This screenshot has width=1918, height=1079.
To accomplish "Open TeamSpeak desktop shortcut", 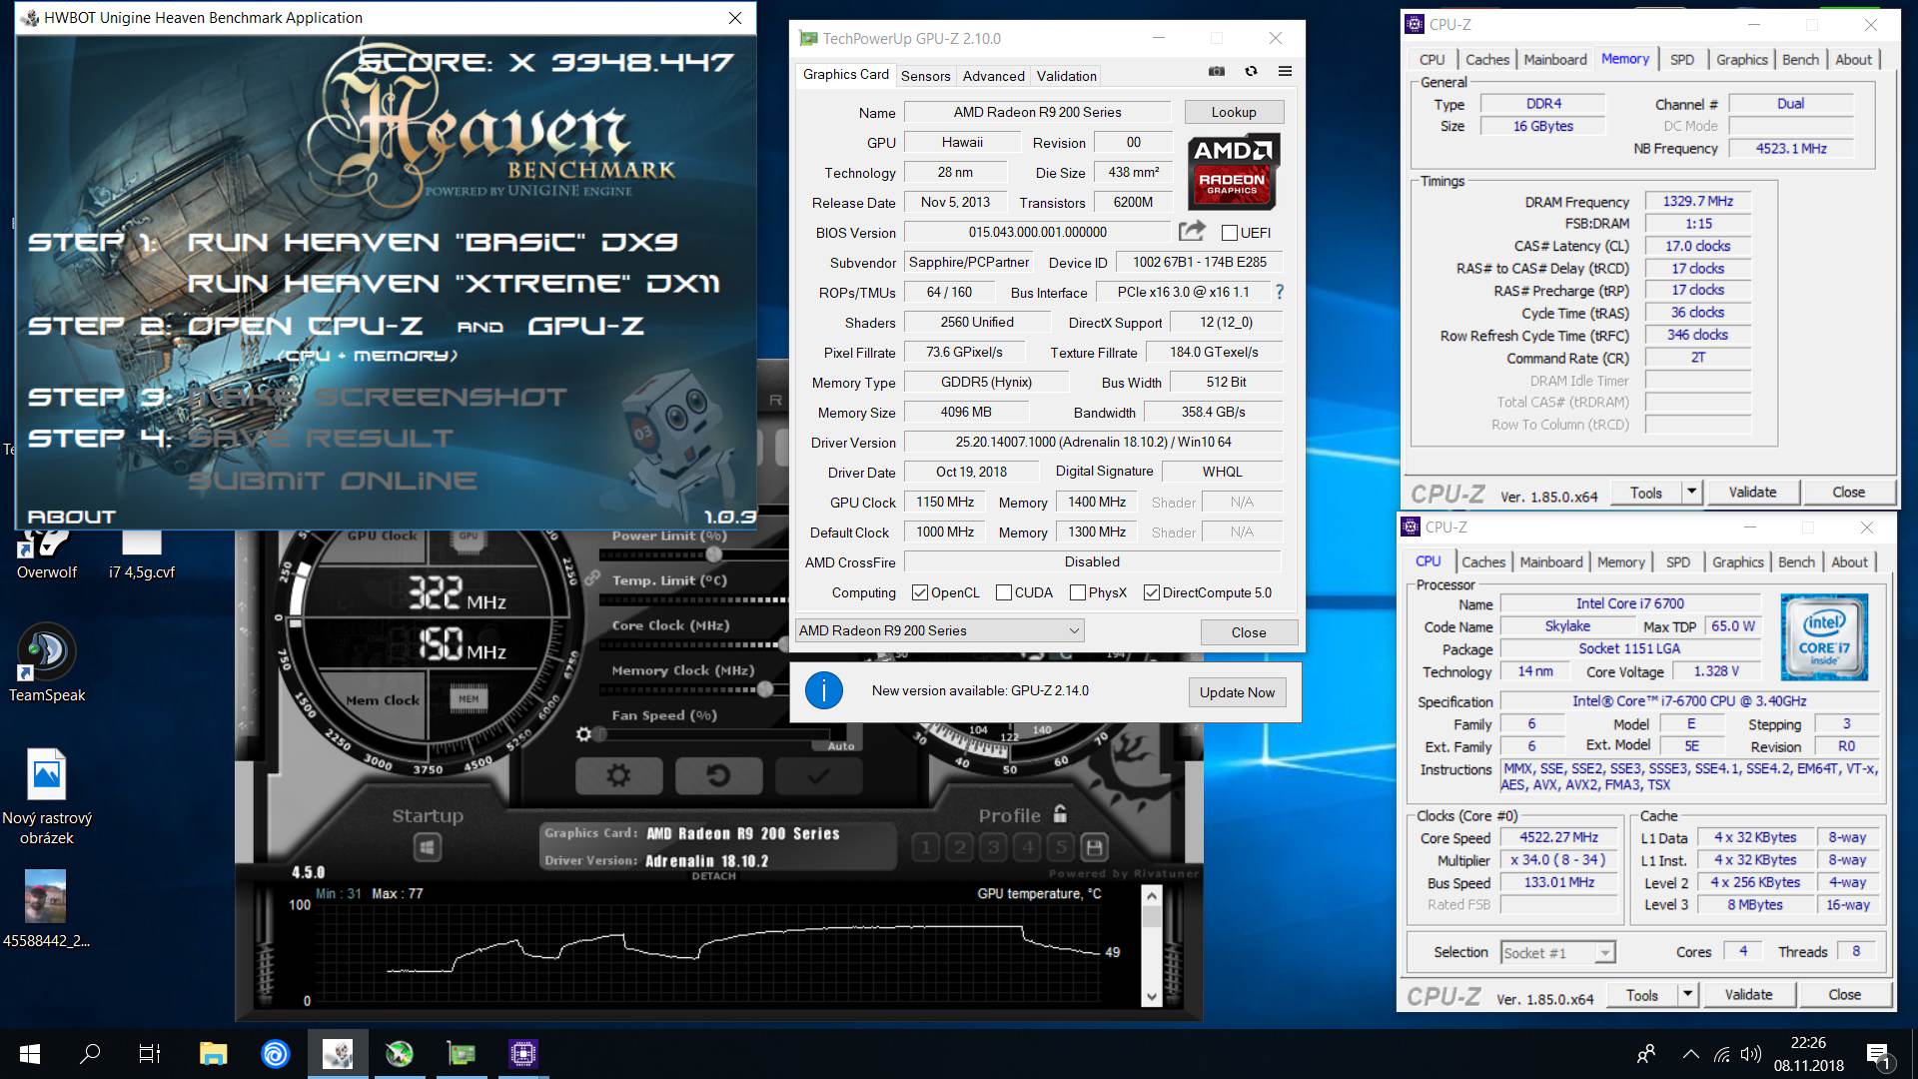I will 46,662.
